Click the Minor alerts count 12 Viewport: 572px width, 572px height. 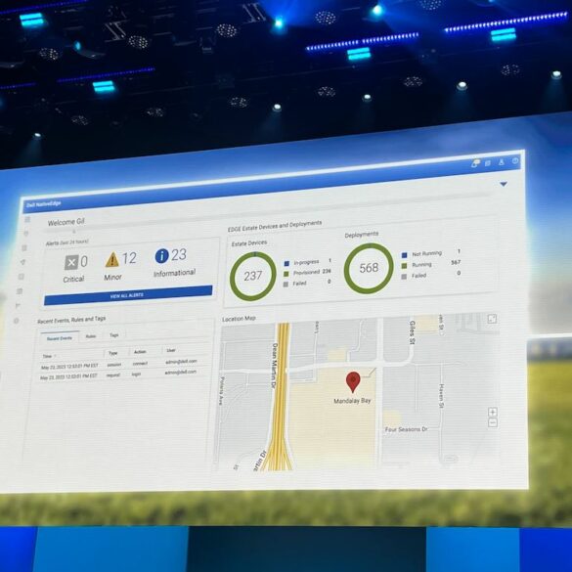pos(129,258)
